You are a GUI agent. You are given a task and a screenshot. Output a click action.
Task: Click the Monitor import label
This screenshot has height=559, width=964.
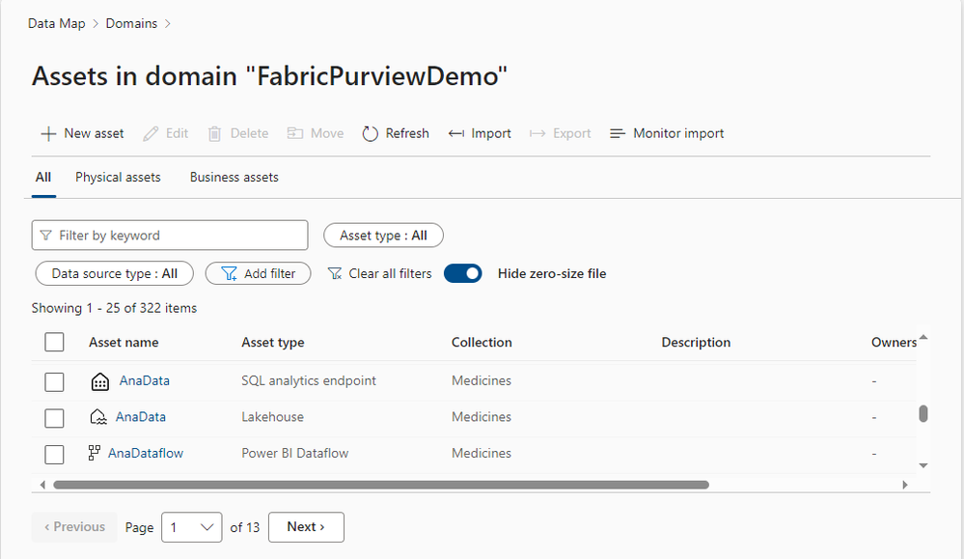point(678,133)
